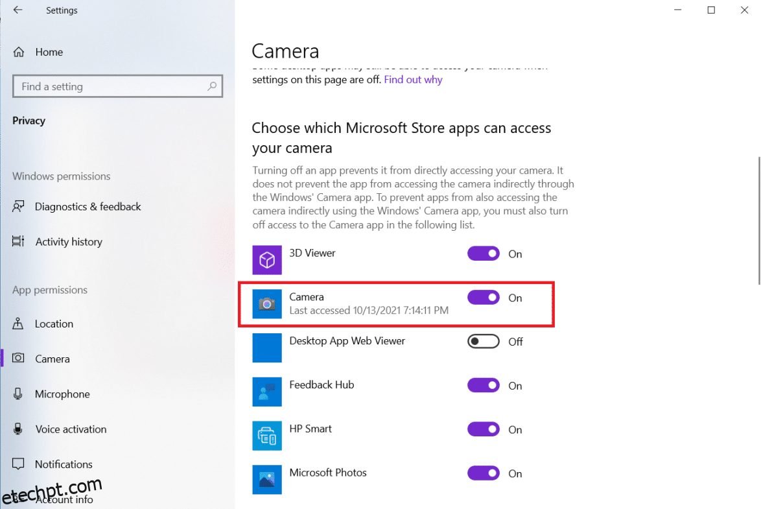Click the Desktop App Web Viewer name

tap(347, 341)
